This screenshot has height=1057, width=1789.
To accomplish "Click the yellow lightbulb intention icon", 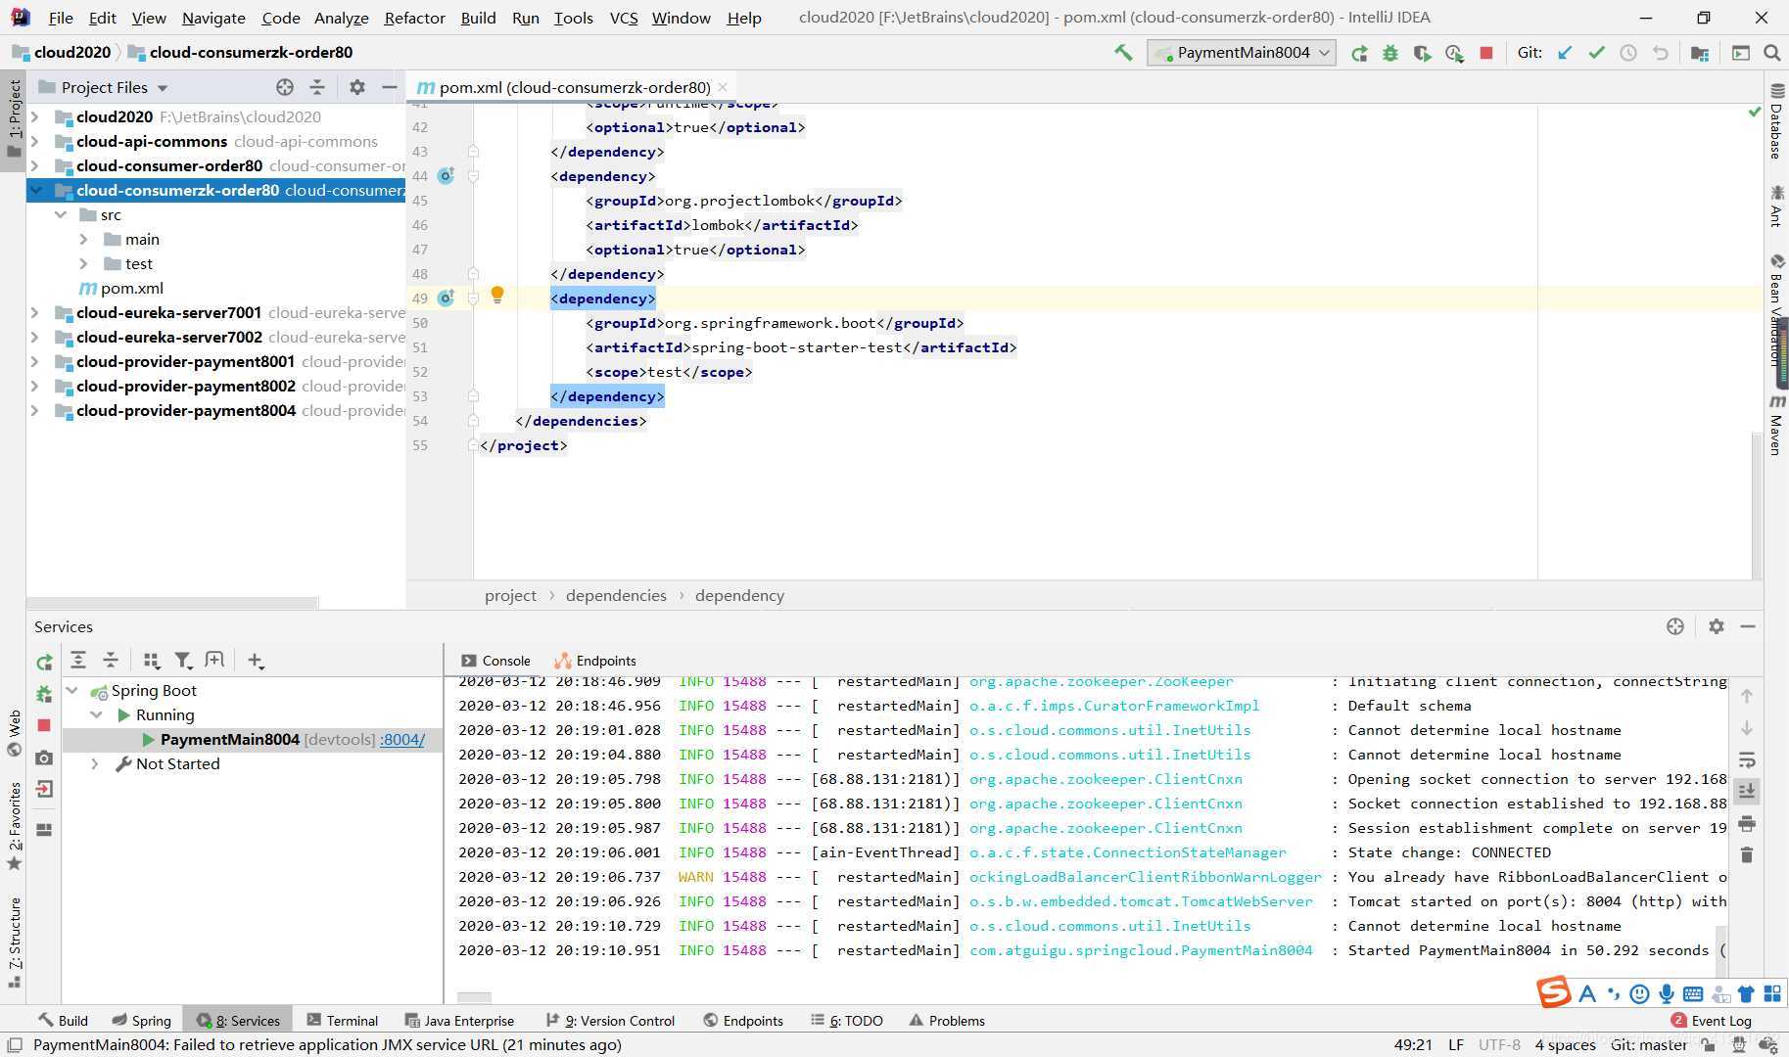I will [496, 295].
